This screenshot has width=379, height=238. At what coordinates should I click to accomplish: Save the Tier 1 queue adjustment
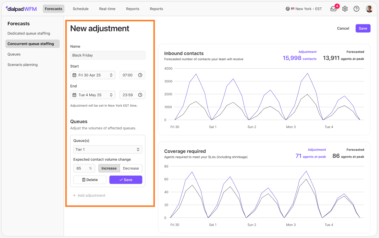coord(126,180)
